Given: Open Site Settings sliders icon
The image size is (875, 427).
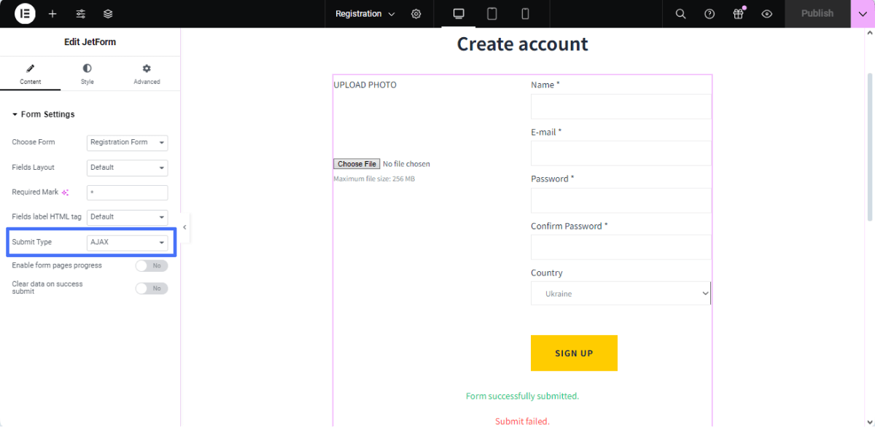Looking at the screenshot, I should [81, 14].
